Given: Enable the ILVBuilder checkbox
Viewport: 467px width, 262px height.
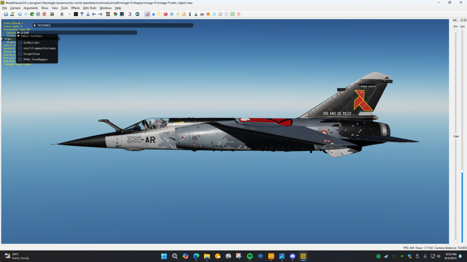Looking at the screenshot, I should coord(20,42).
